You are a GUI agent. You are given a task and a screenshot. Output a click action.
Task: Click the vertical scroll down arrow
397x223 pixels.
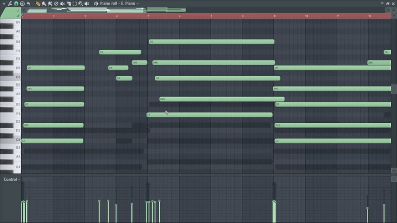coord(394,171)
